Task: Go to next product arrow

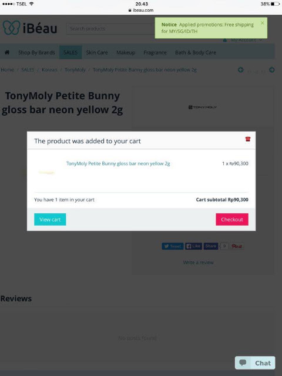Action: (271, 70)
